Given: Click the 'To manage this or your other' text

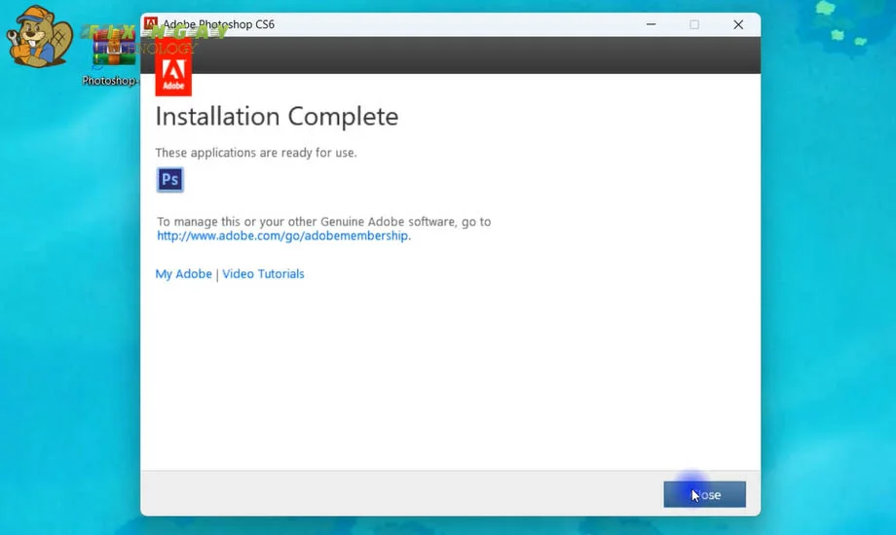Looking at the screenshot, I should click(324, 222).
